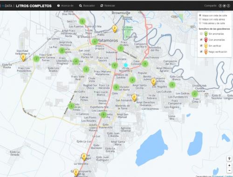Expand green cluster right of Casa Colorada
The height and width of the screenshot is (177, 233).
pyautogui.click(x=145, y=64)
